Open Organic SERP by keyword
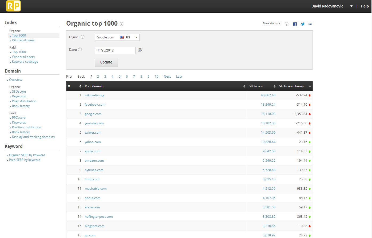 [27, 155]
